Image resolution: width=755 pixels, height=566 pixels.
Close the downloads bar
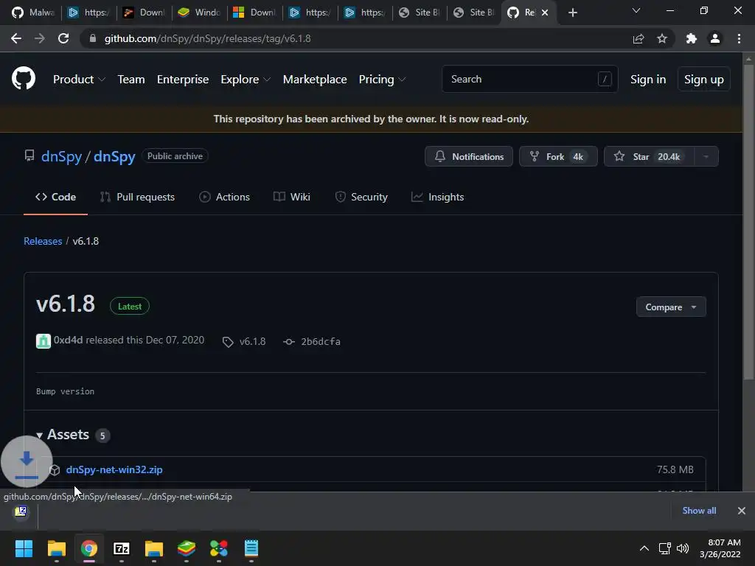(x=742, y=511)
